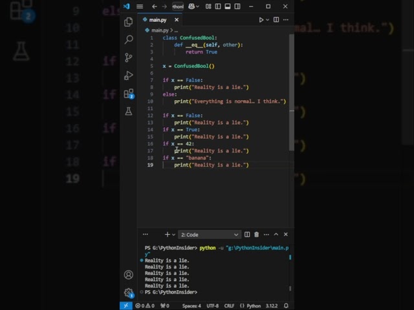The height and width of the screenshot is (310, 414).
Task: Go back with the left arrow
Action: point(155,6)
